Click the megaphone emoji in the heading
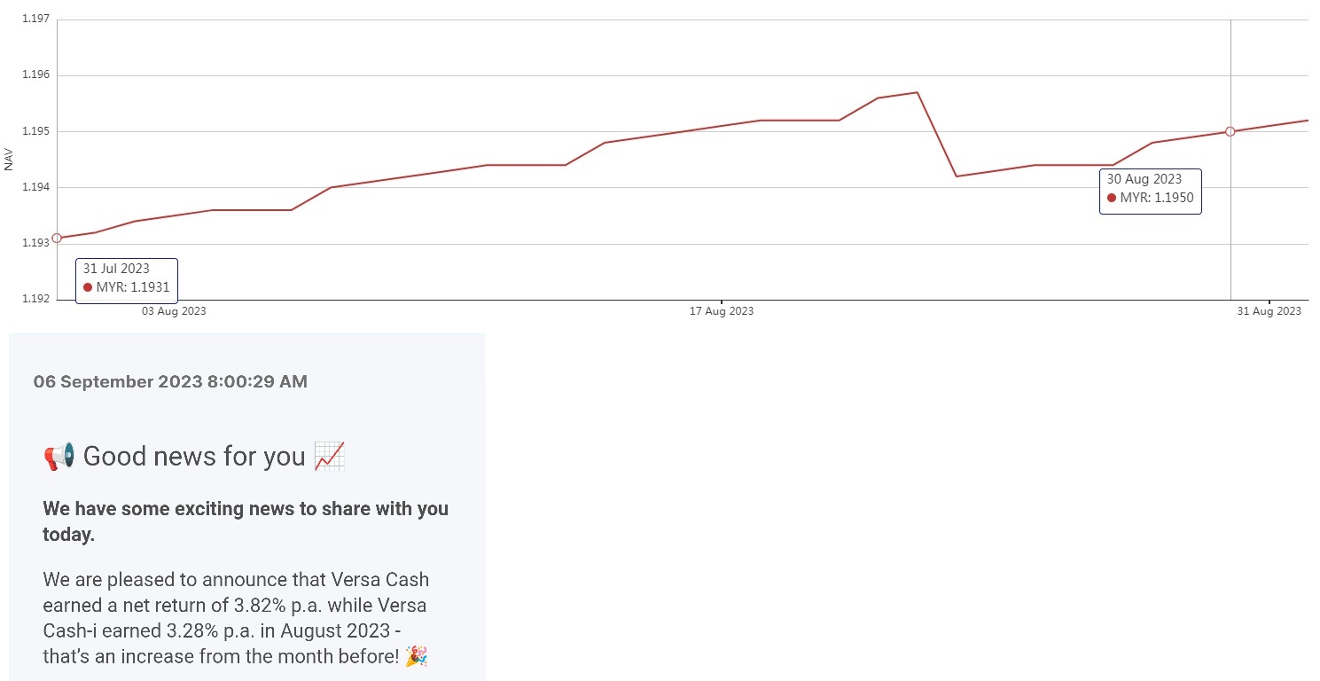Viewport: 1320px width, 681px height. point(59,457)
